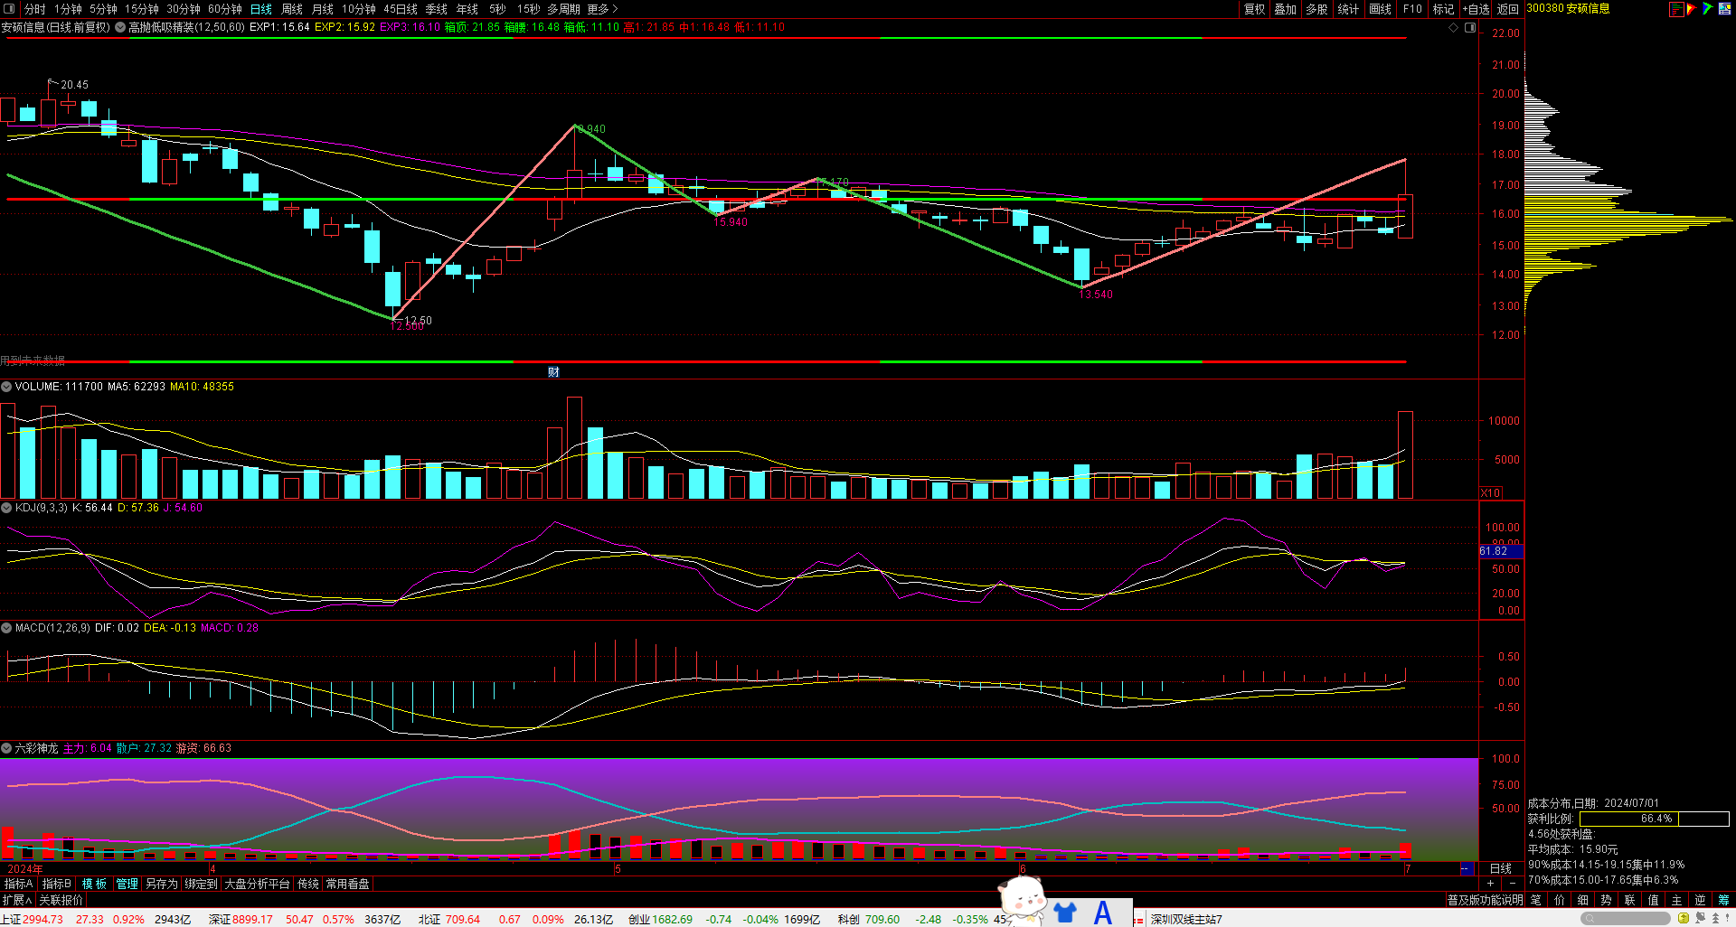
Task: Click the 获利比例 66.4% progress bar
Action: tap(1654, 819)
